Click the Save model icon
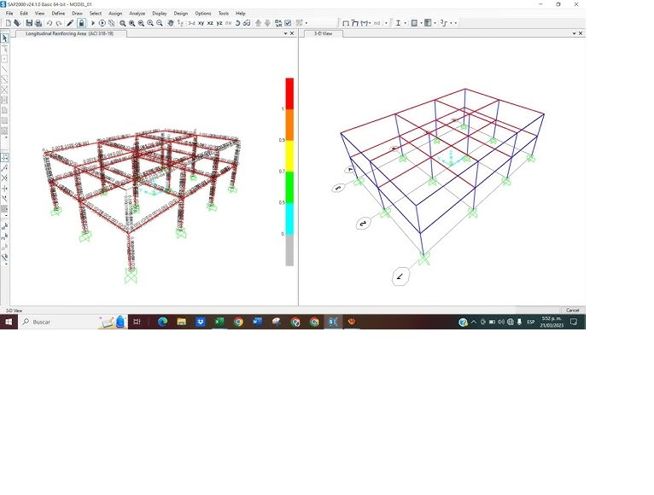Screen dimensions: 654x495 29,23
